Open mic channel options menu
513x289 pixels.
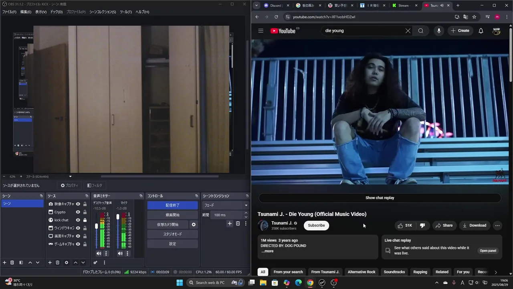point(127,253)
